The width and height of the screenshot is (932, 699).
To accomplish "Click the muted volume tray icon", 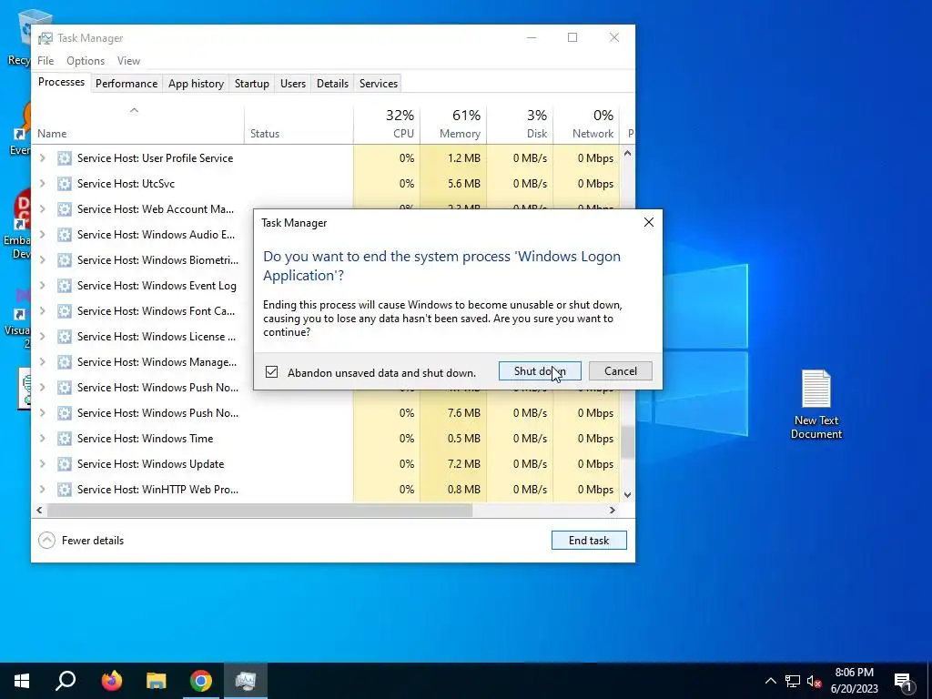I will pos(814,681).
